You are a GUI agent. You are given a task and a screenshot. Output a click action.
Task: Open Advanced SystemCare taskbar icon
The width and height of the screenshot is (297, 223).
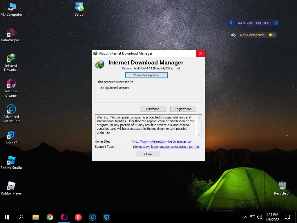tap(93, 217)
